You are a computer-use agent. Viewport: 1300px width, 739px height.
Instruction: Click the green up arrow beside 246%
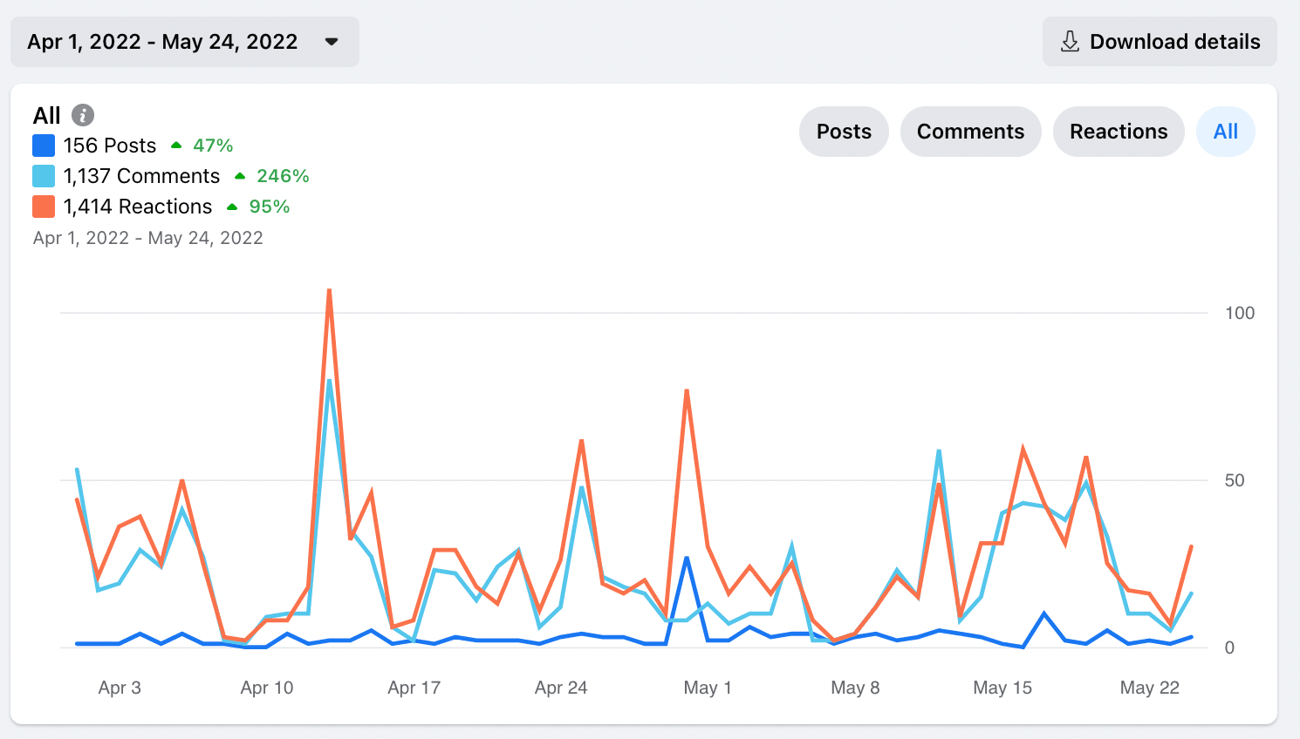pyautogui.click(x=240, y=176)
